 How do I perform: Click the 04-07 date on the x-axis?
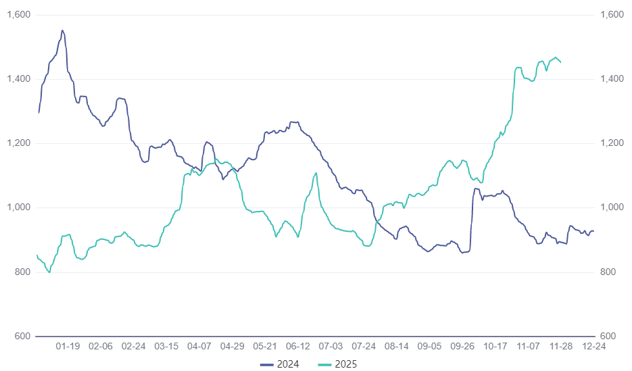tap(199, 346)
